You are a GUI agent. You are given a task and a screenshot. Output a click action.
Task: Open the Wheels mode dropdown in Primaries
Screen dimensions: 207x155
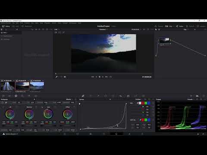click(x=69, y=99)
